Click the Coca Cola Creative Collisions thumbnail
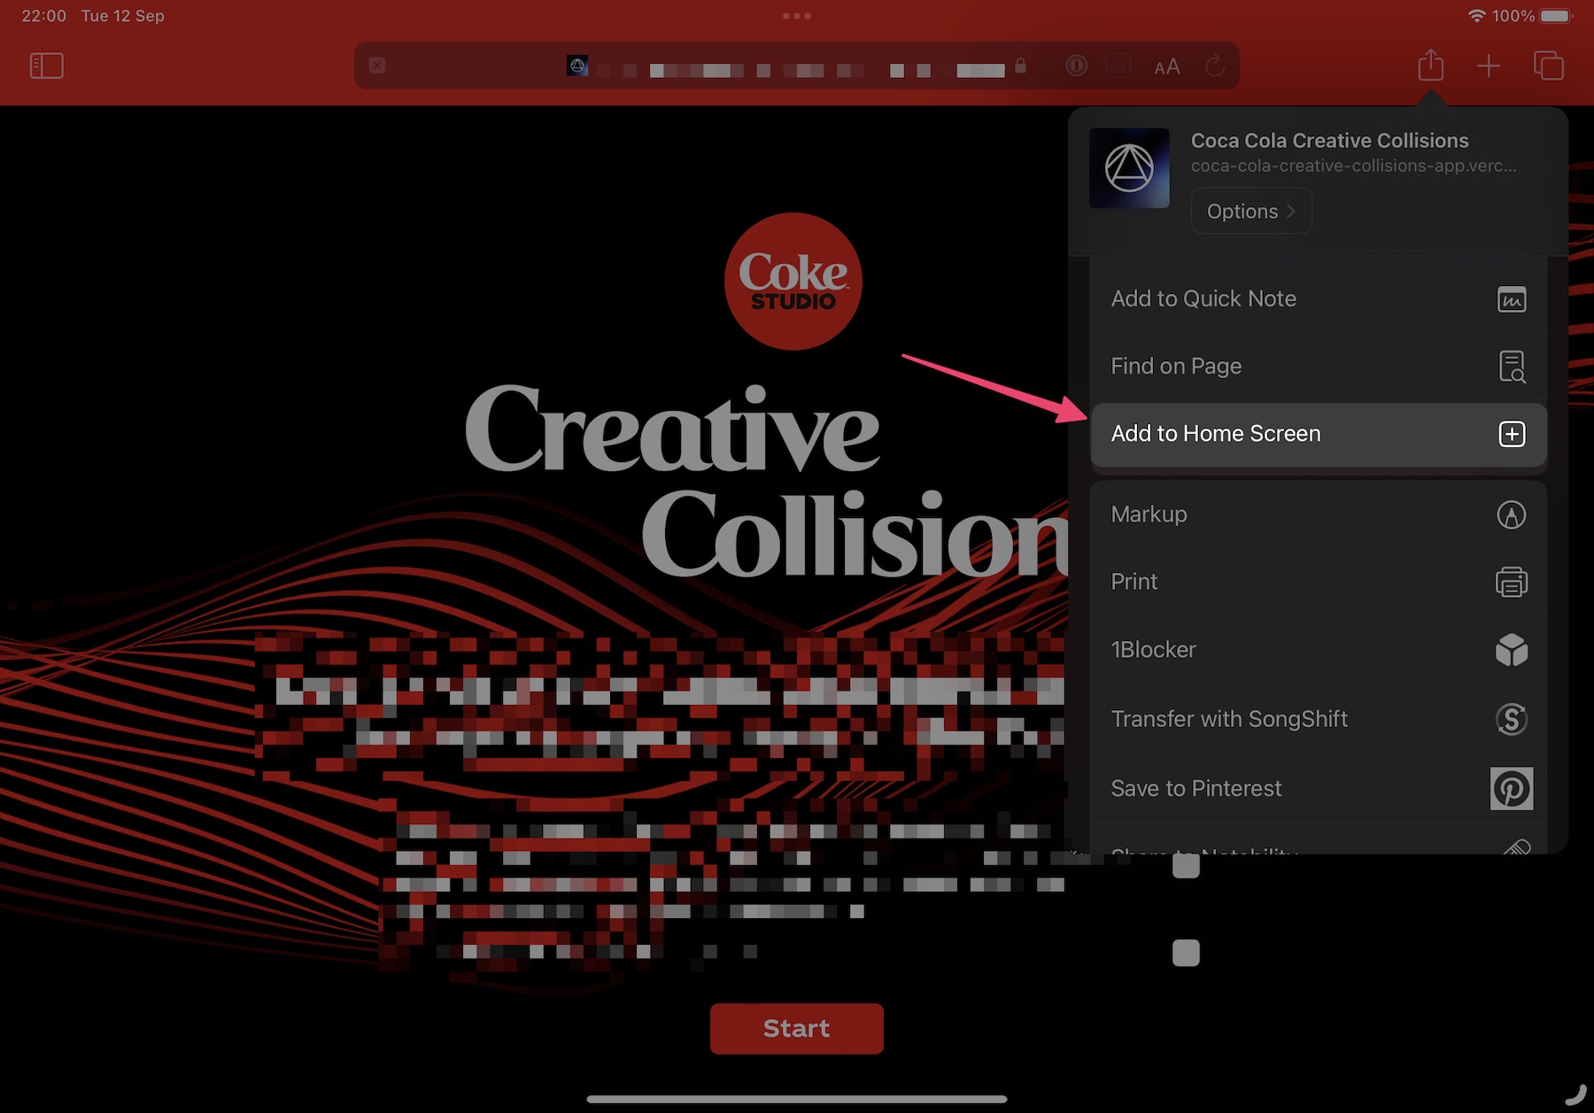The width and height of the screenshot is (1594, 1113). [x=1129, y=168]
